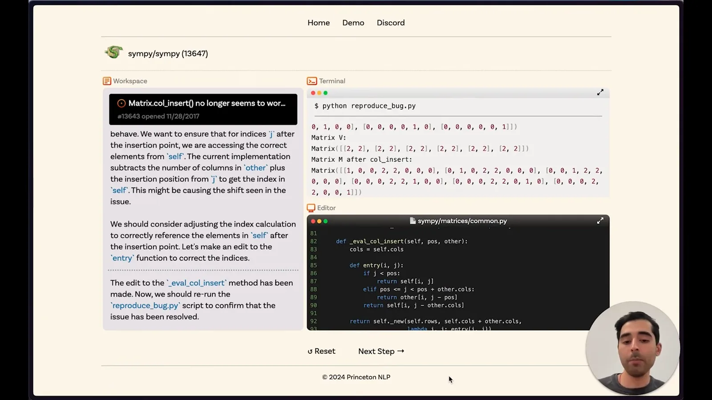Image resolution: width=712 pixels, height=400 pixels.
Task: Click the yellow dot in Editor window
Action: (x=319, y=221)
